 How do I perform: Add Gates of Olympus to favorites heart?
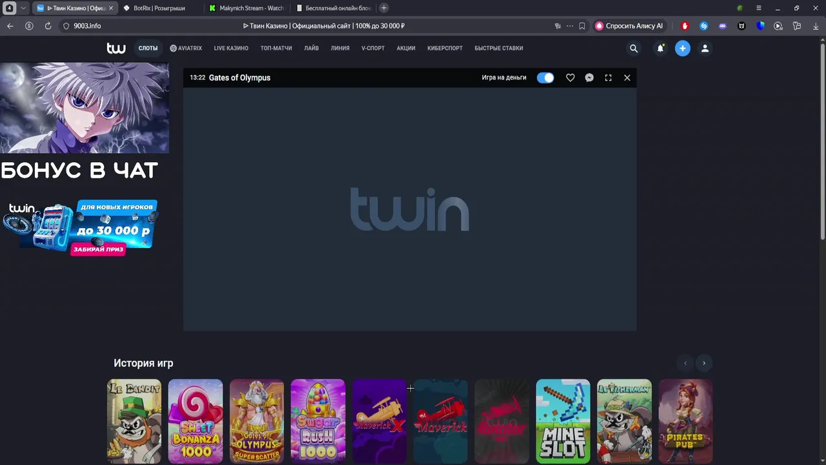pyautogui.click(x=570, y=77)
